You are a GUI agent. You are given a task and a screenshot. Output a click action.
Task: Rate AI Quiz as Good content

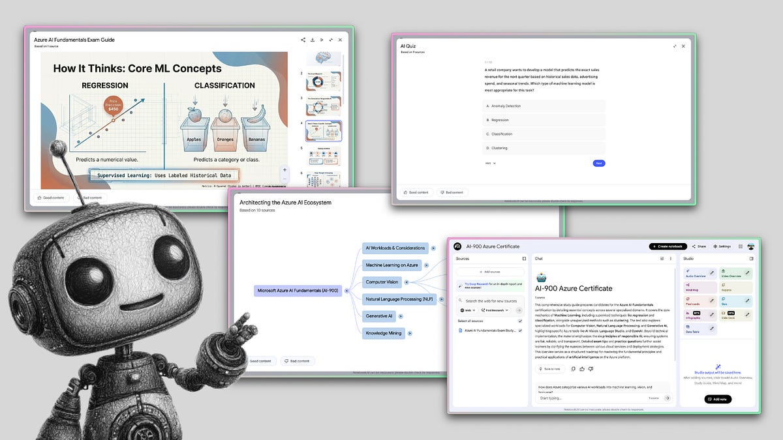point(416,192)
